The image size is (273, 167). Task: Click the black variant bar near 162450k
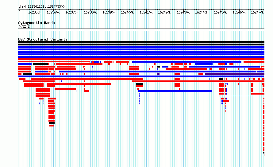[x=221, y=79]
